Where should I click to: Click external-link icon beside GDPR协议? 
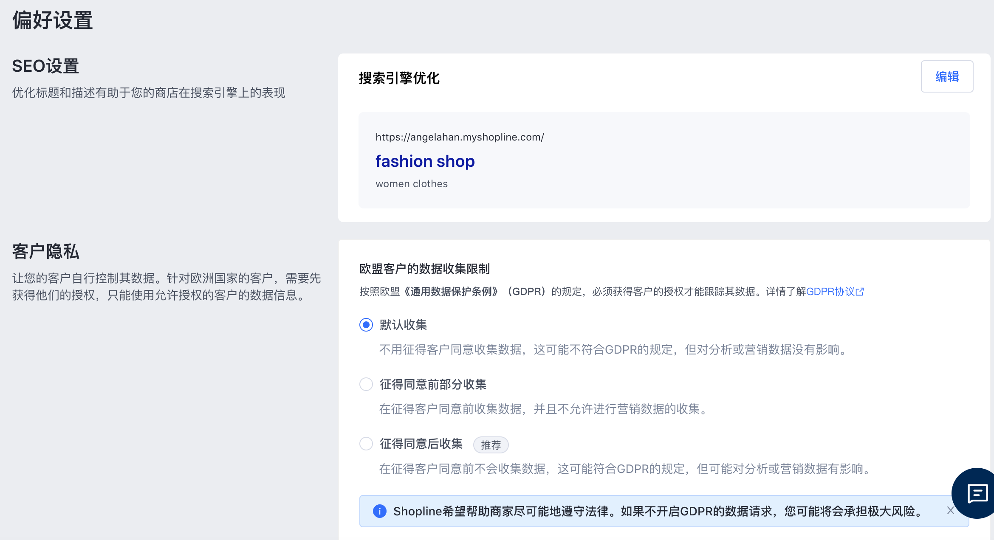tap(860, 292)
